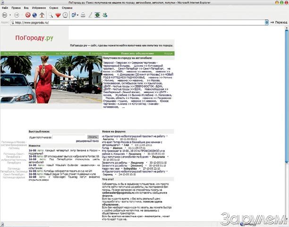Open Favorites with the red heart icon
Screen dimensions: 289x227
pos(58,15)
